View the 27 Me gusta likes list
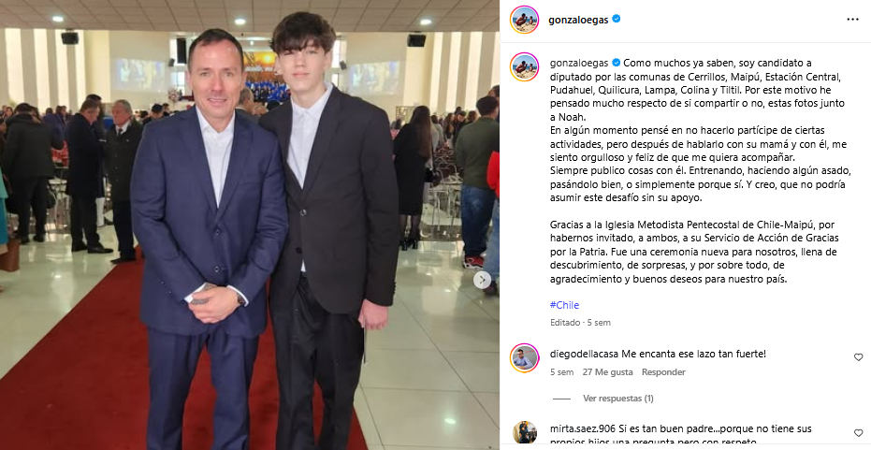 click(x=608, y=372)
